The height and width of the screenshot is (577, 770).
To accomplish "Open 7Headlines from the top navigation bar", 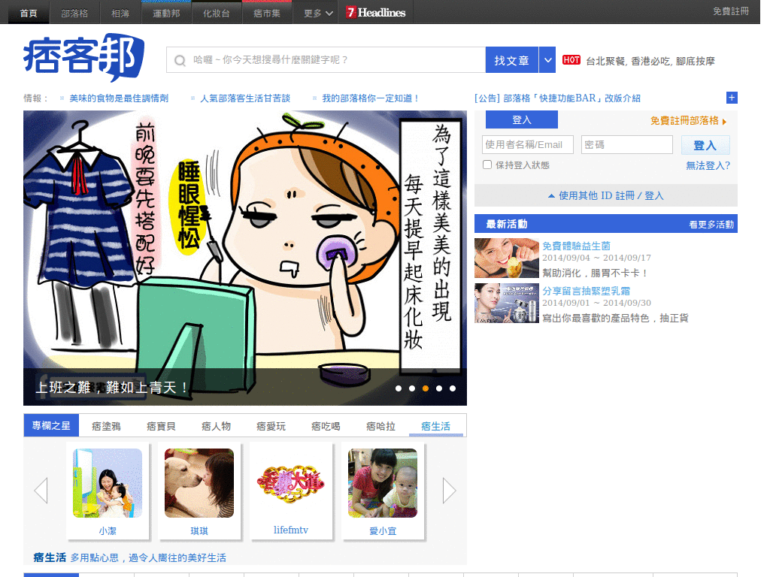I will point(375,12).
